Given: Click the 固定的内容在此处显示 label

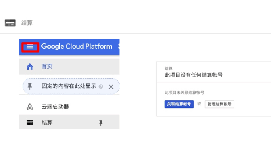Looking at the screenshot, I should tap(69, 86).
